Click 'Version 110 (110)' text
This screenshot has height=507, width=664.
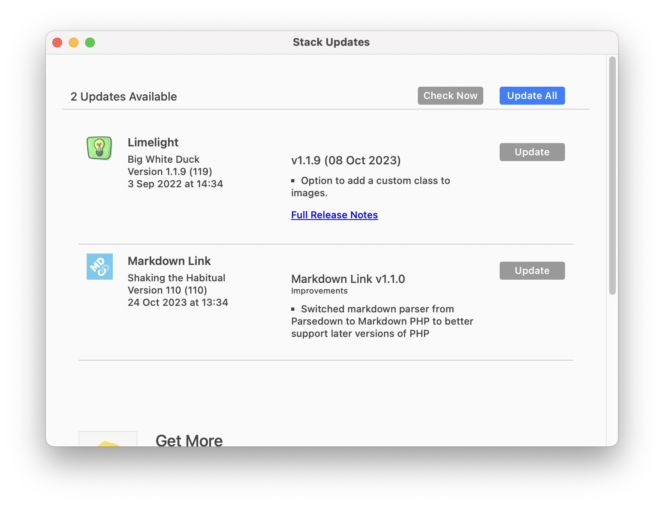(167, 290)
